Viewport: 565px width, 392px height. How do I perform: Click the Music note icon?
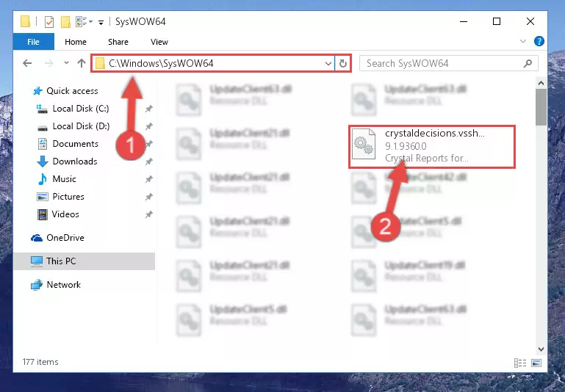[x=43, y=179]
